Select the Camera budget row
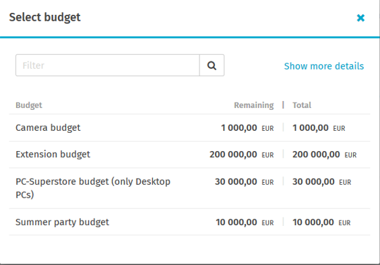The width and height of the screenshot is (380, 265). (189, 127)
